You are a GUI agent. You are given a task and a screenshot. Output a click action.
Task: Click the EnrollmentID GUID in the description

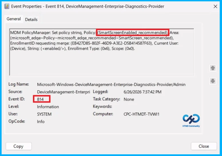click(x=112, y=43)
